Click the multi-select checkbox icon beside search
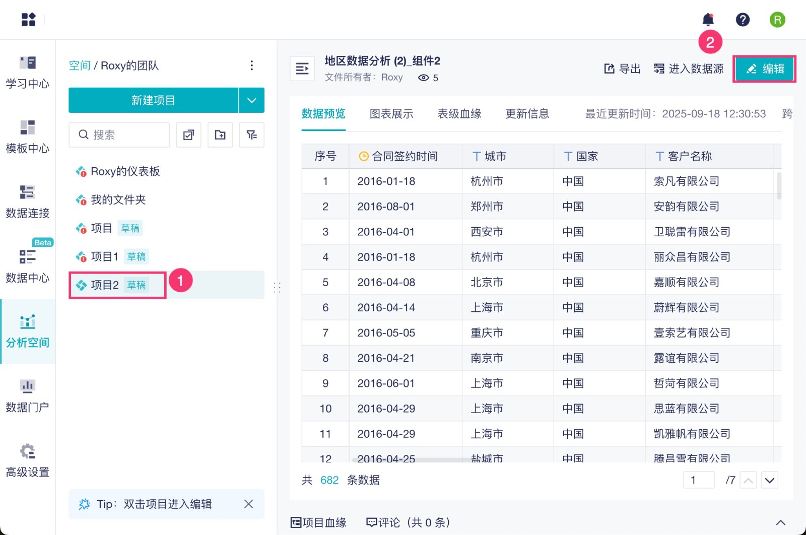806x535 pixels. pyautogui.click(x=188, y=135)
